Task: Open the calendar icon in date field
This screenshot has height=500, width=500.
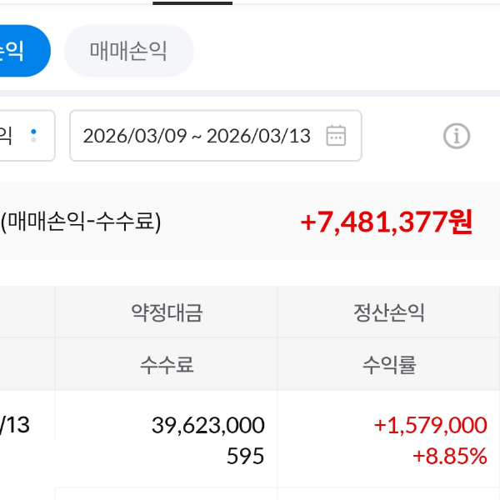Action: 336,136
